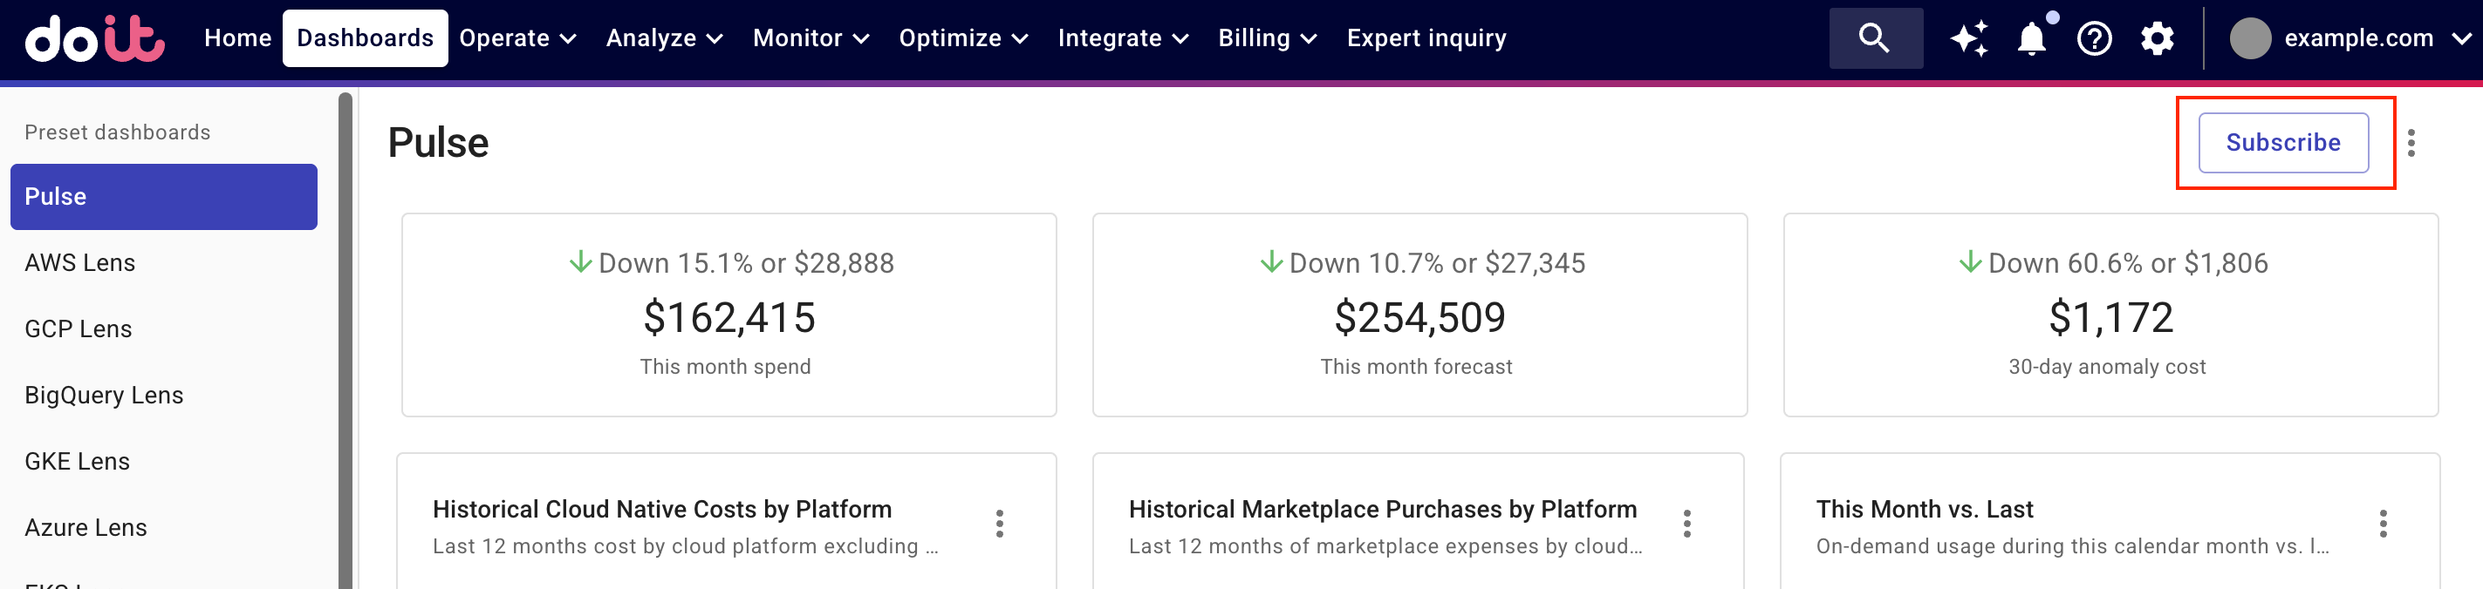The width and height of the screenshot is (2483, 589).
Task: Click the DoiT logo
Action: point(94,38)
